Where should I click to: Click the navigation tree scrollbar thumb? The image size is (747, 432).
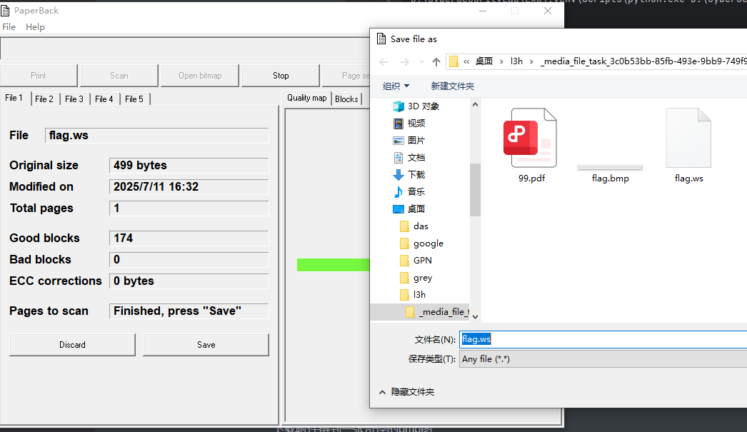475,189
